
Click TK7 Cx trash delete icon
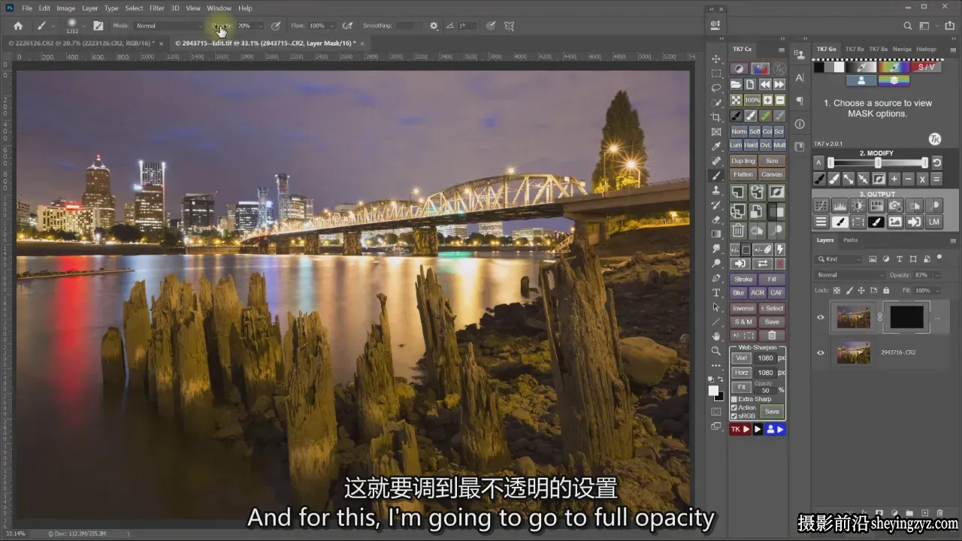[738, 231]
